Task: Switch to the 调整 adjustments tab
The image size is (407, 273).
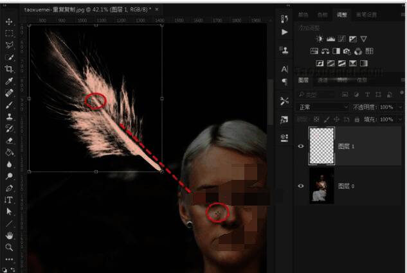Action: click(341, 15)
